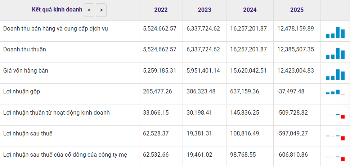Click the 2025 column header
350x166 pixels.
coord(297,10)
